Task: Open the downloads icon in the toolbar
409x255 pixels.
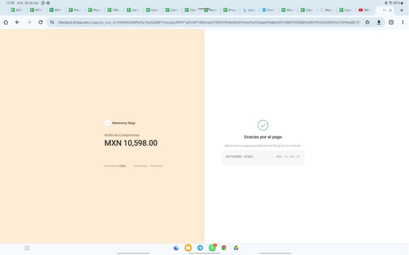Action: (x=379, y=22)
